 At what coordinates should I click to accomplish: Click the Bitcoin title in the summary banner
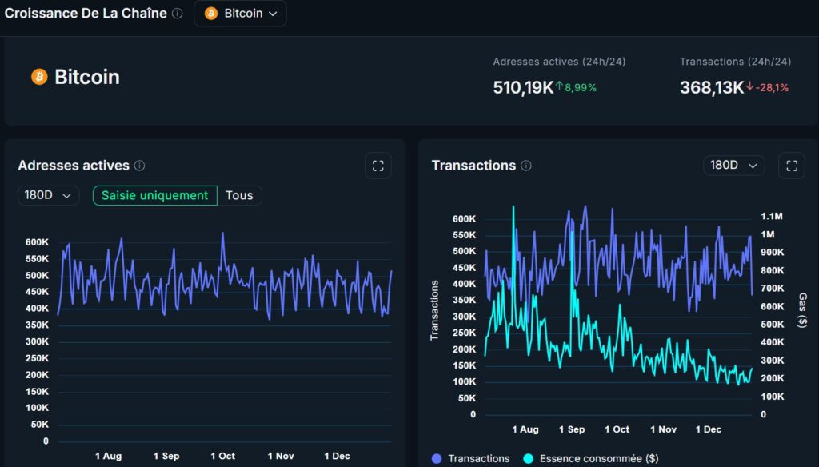86,77
